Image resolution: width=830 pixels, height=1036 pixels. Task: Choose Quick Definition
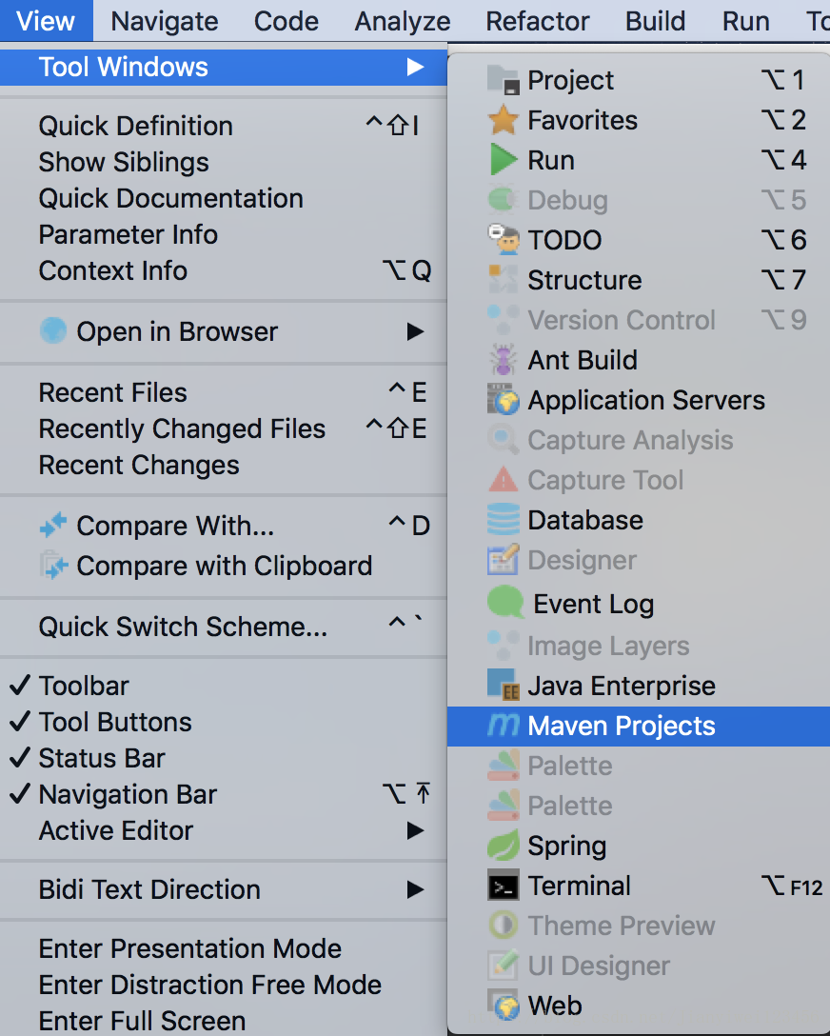pos(223,126)
